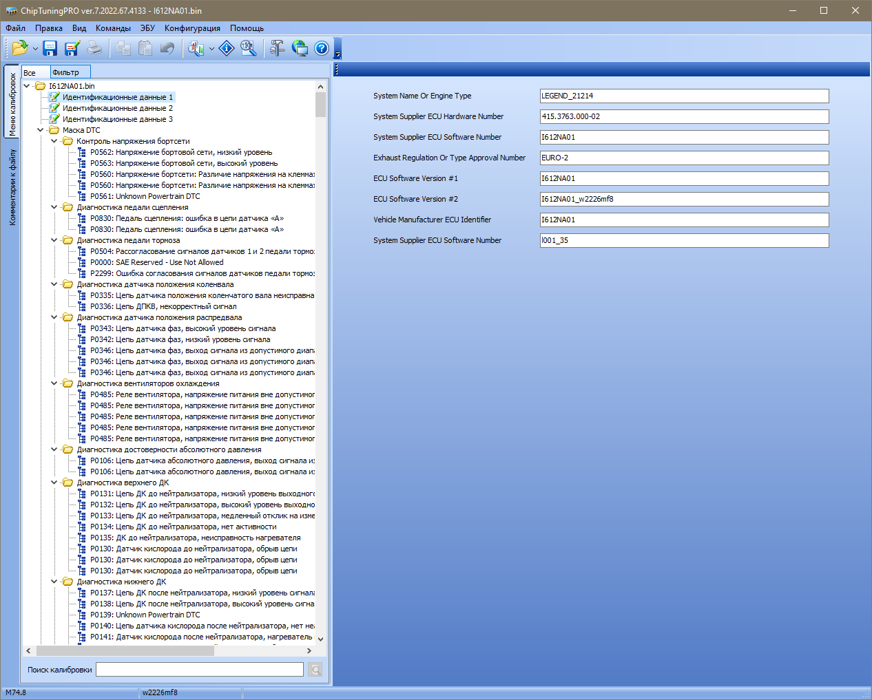Click the open file folder icon
Viewport: 872px width, 700px height.
pyautogui.click(x=19, y=48)
